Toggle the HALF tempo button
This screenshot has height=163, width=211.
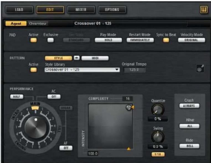[17, 97]
